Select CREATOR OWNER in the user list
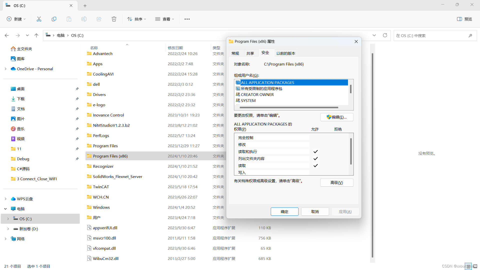This screenshot has width=480, height=270. pyautogui.click(x=257, y=94)
